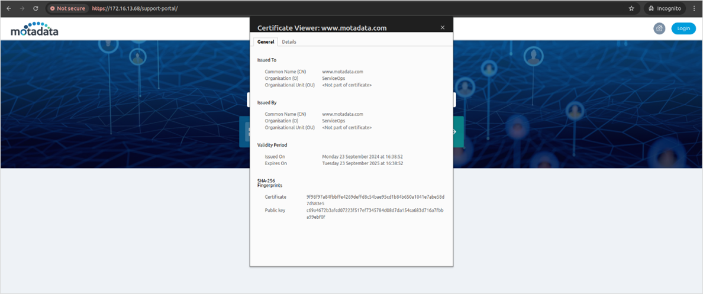Switch to the Details tab
Image resolution: width=703 pixels, height=294 pixels.
289,42
